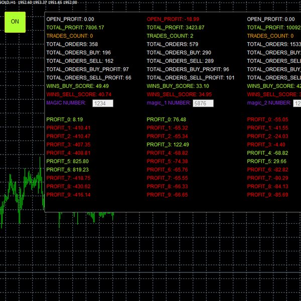This screenshot has height=301, width=301.
Task: Select the TOTAL_ORDERS_BUY: 196 line
Action: tap(79, 53)
